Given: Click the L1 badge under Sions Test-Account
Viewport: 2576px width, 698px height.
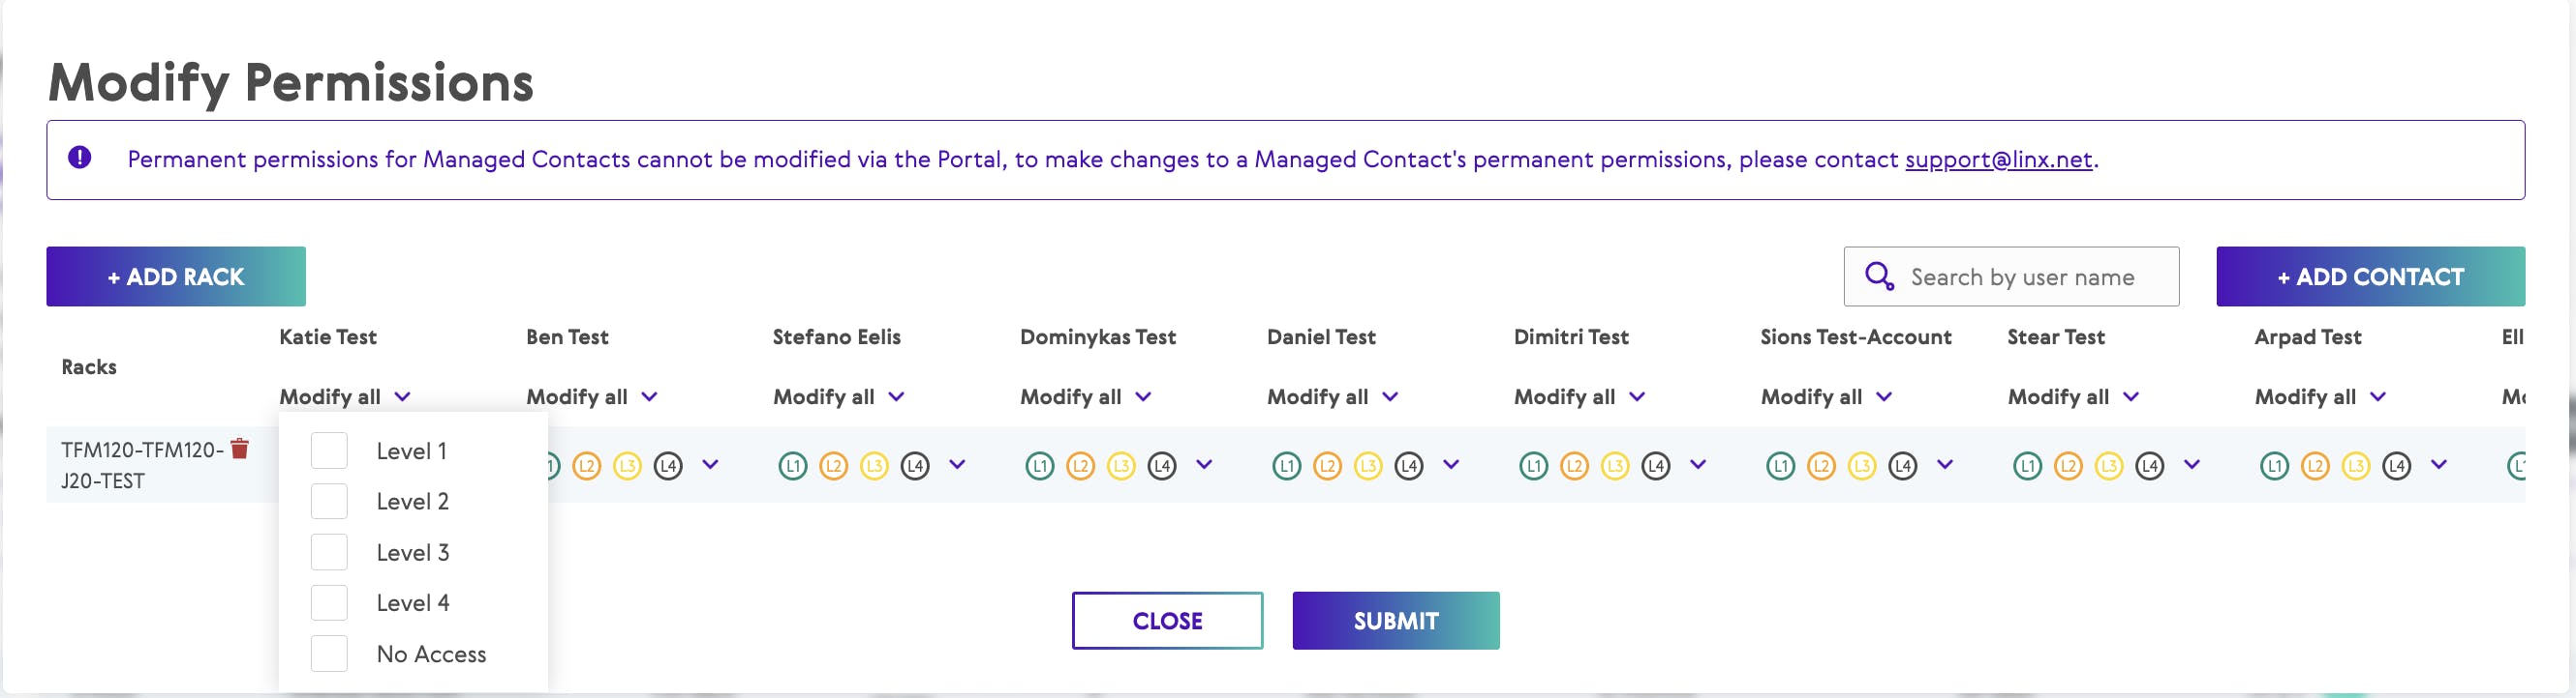Looking at the screenshot, I should 1780,465.
